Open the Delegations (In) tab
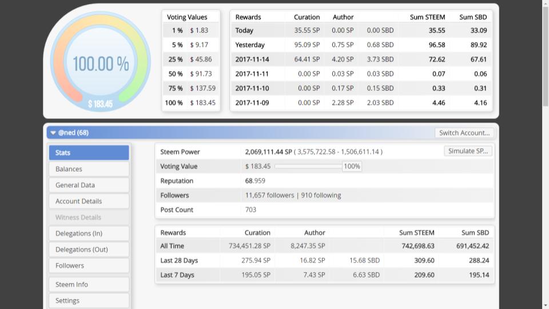 [89, 233]
